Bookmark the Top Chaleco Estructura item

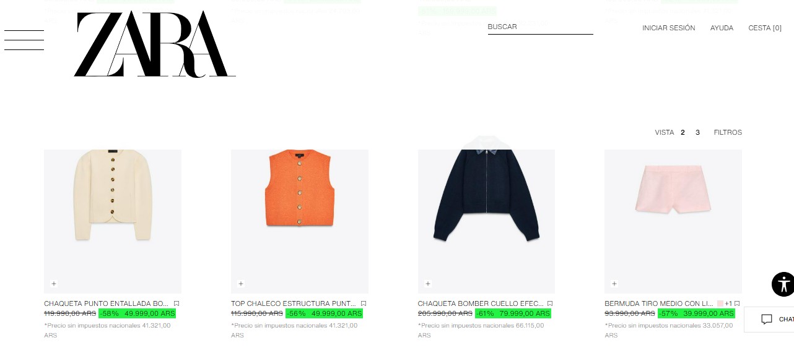pos(364,303)
